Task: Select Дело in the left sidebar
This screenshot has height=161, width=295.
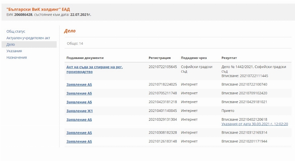Action: (10, 45)
